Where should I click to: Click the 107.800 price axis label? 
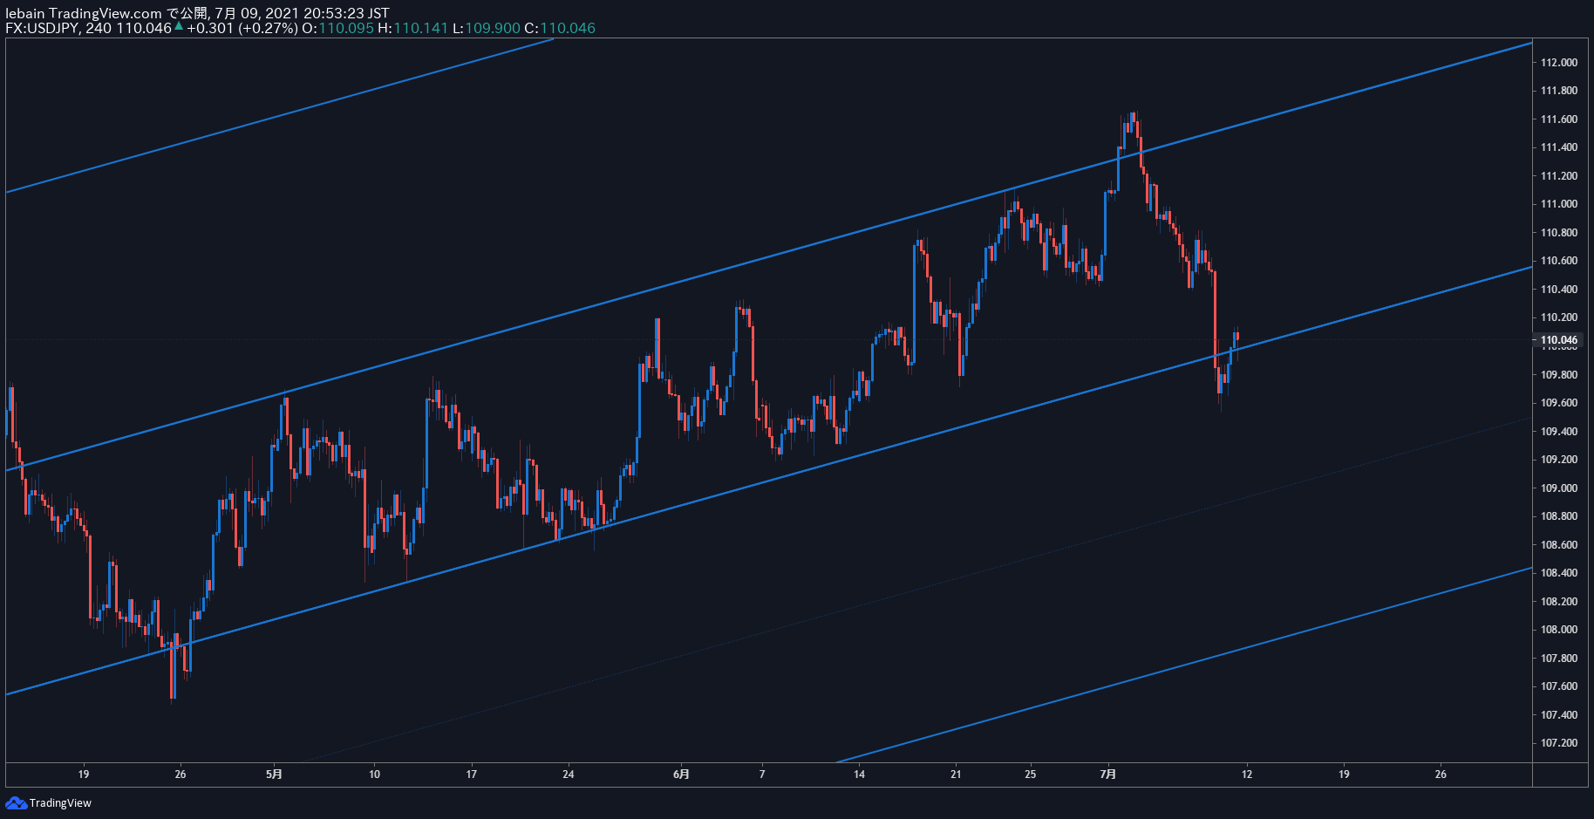1558,659
